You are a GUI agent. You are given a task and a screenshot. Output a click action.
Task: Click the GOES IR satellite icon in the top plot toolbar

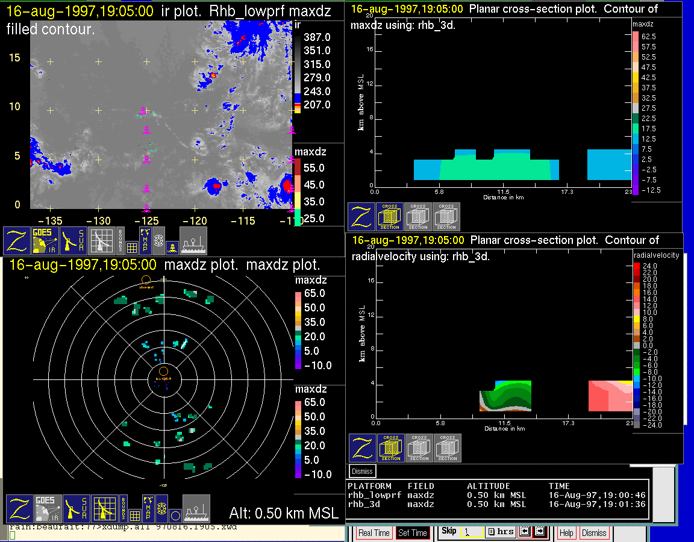(x=46, y=240)
